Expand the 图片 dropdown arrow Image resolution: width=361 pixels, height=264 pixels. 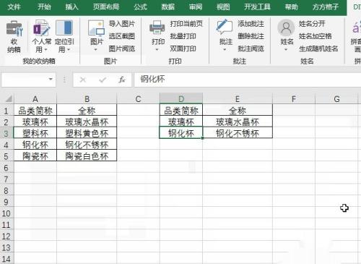point(96,50)
